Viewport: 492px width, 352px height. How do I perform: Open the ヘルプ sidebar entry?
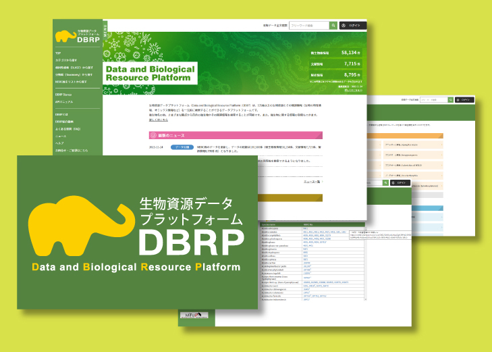tap(59, 143)
